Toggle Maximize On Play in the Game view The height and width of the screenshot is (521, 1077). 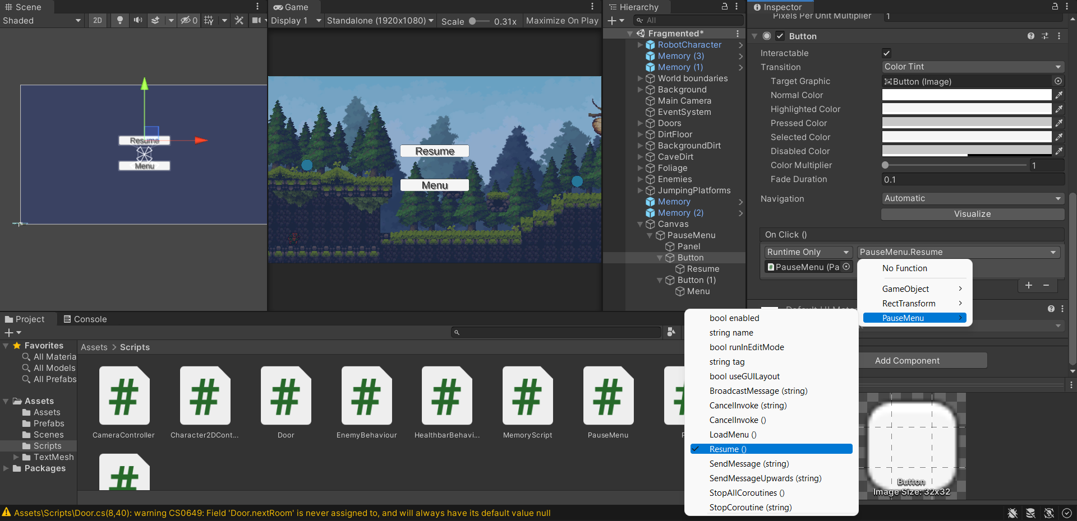561,20
